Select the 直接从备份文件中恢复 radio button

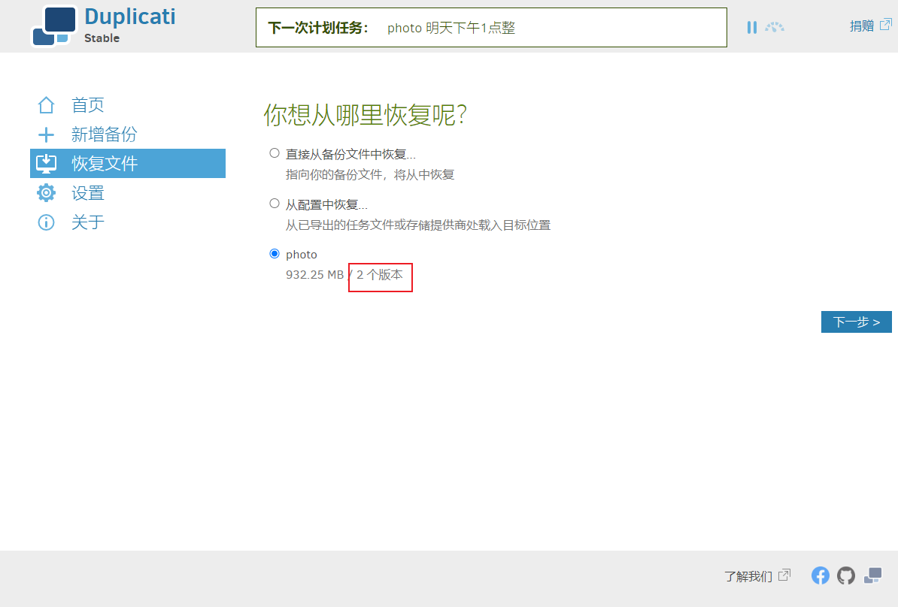coord(275,153)
